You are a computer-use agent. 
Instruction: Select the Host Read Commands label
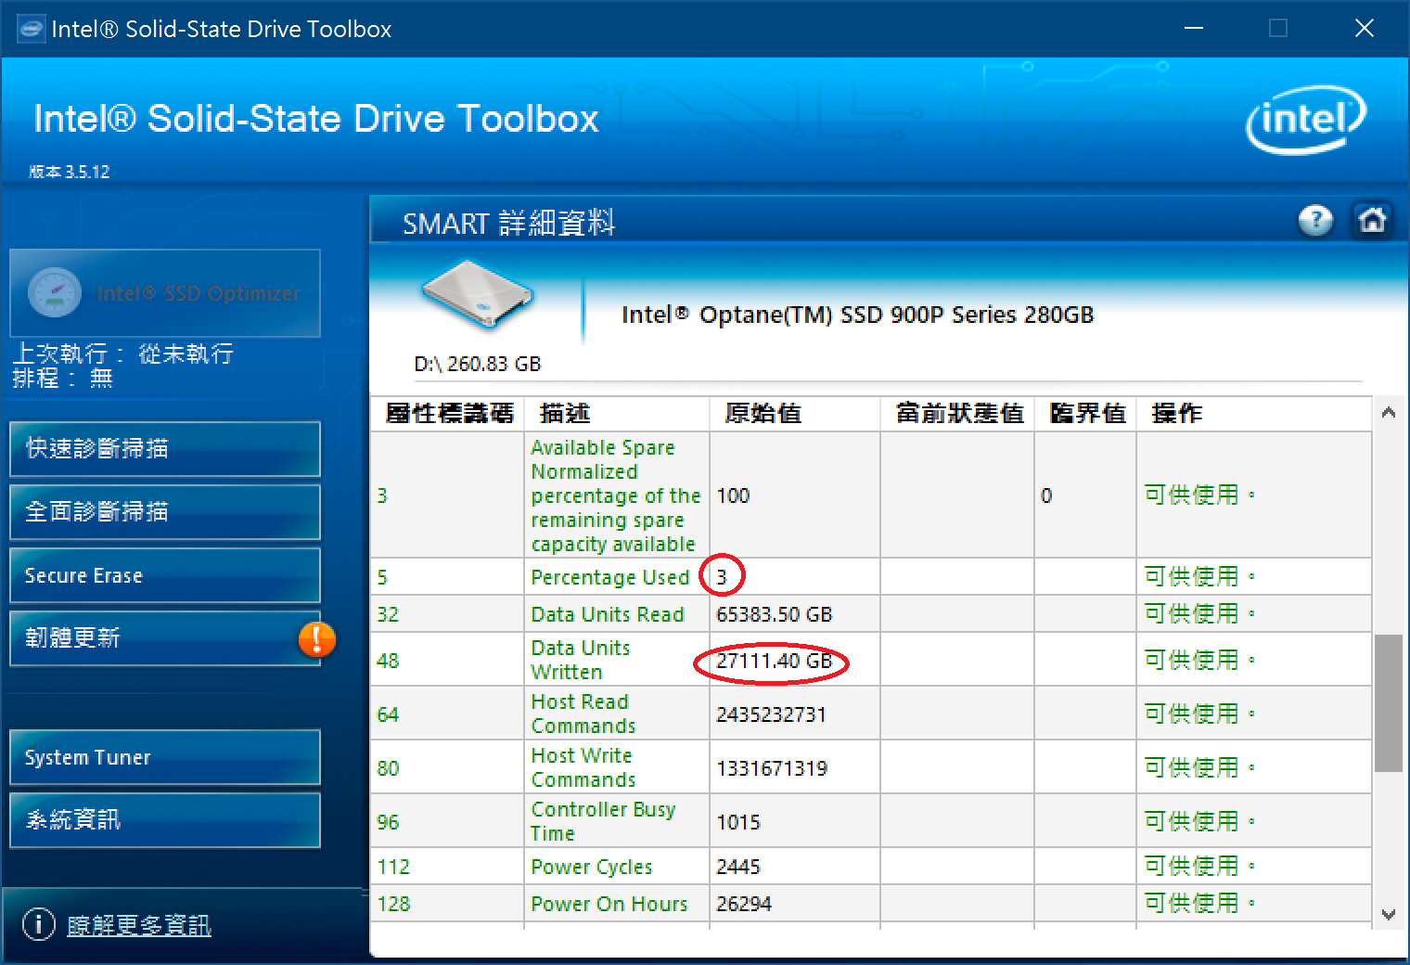tap(583, 714)
